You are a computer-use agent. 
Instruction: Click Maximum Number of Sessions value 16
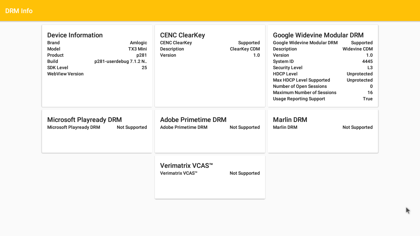370,92
